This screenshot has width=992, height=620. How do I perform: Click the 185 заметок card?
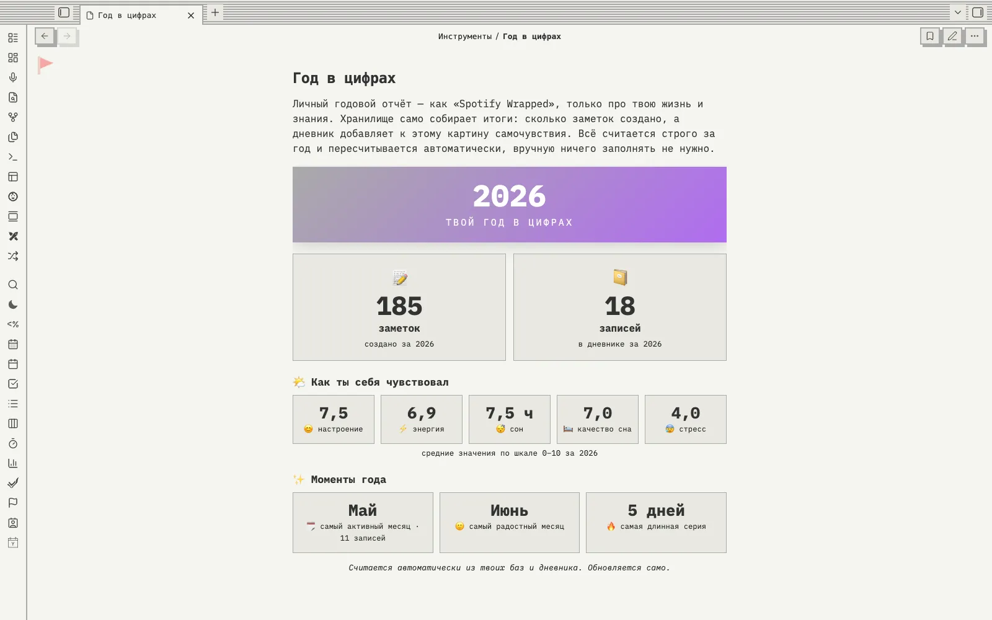tap(399, 307)
